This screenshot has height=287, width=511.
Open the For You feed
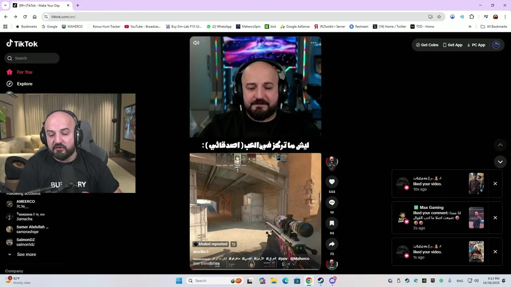(x=24, y=72)
